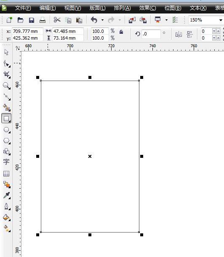Open the 版面(L) menu
Viewport: 224px width, 257px height.
coord(97,8)
